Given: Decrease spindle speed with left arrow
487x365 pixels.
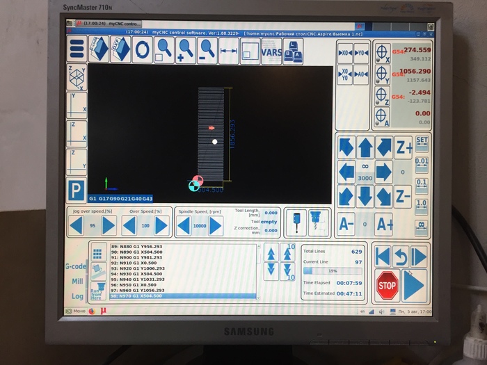Looking at the screenshot, I should (183, 226).
